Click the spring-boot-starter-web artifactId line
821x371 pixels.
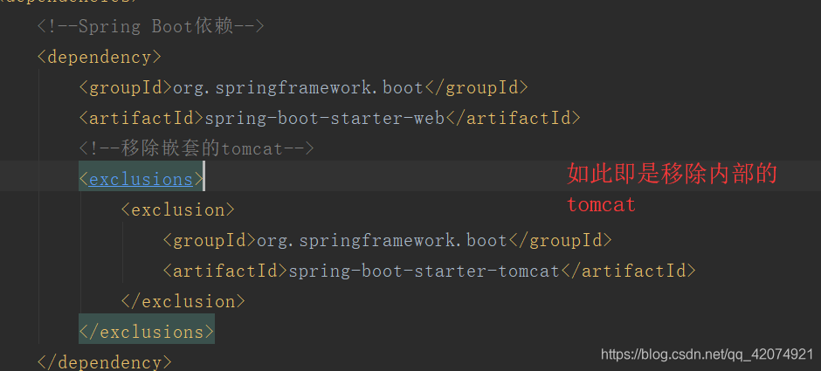tap(330, 118)
